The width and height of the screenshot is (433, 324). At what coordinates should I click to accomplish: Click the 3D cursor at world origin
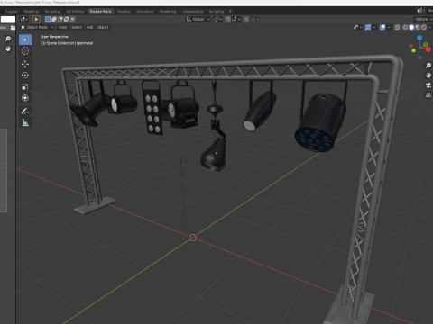[x=193, y=238]
